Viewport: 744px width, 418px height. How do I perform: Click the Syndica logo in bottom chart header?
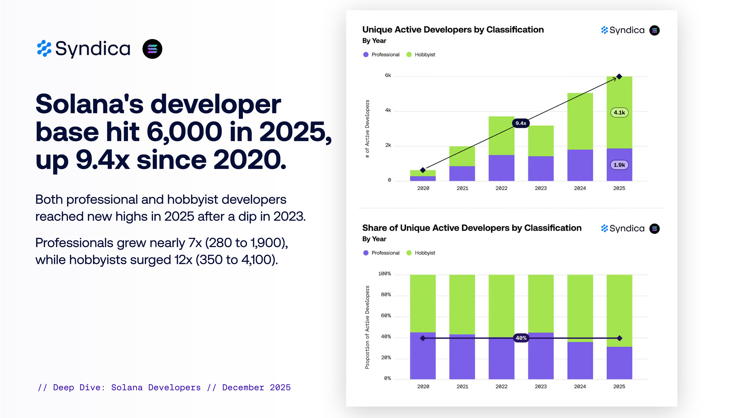point(623,229)
